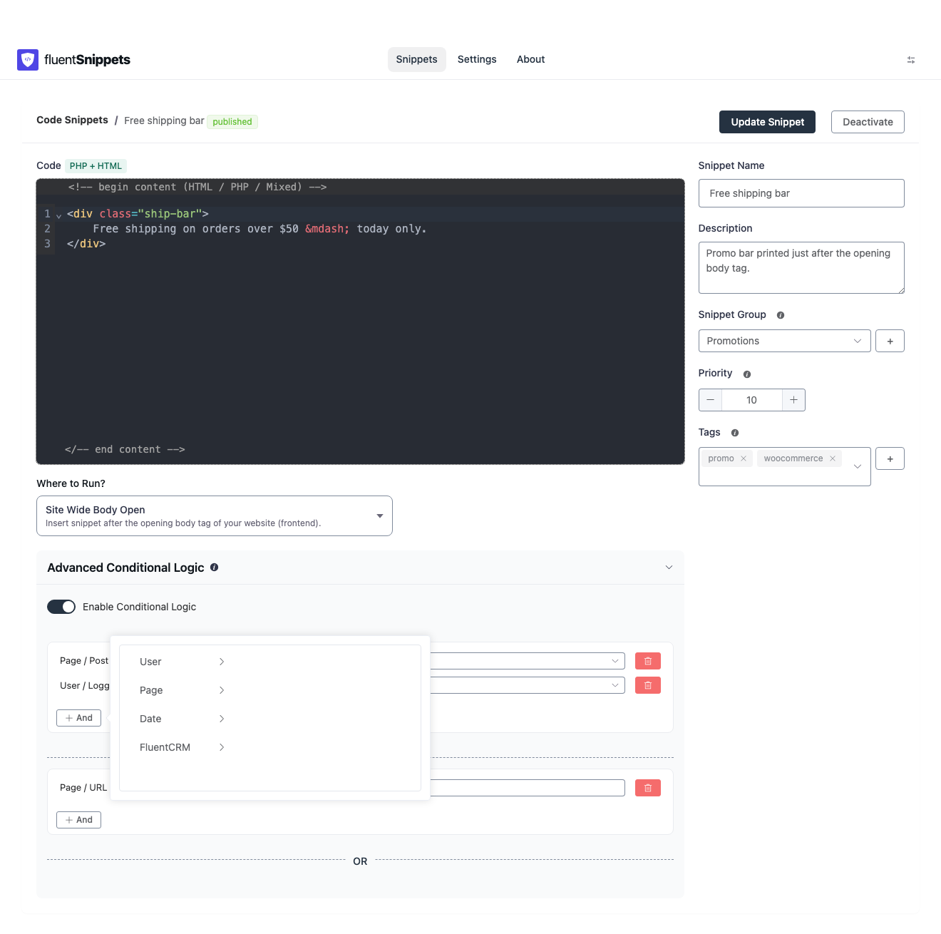Open the Promotions snippet group dropdown
The height and width of the screenshot is (934, 941).
(x=784, y=341)
